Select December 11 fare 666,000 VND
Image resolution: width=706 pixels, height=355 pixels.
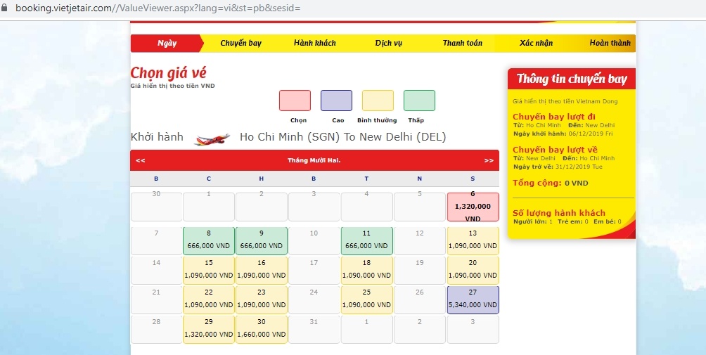point(366,240)
